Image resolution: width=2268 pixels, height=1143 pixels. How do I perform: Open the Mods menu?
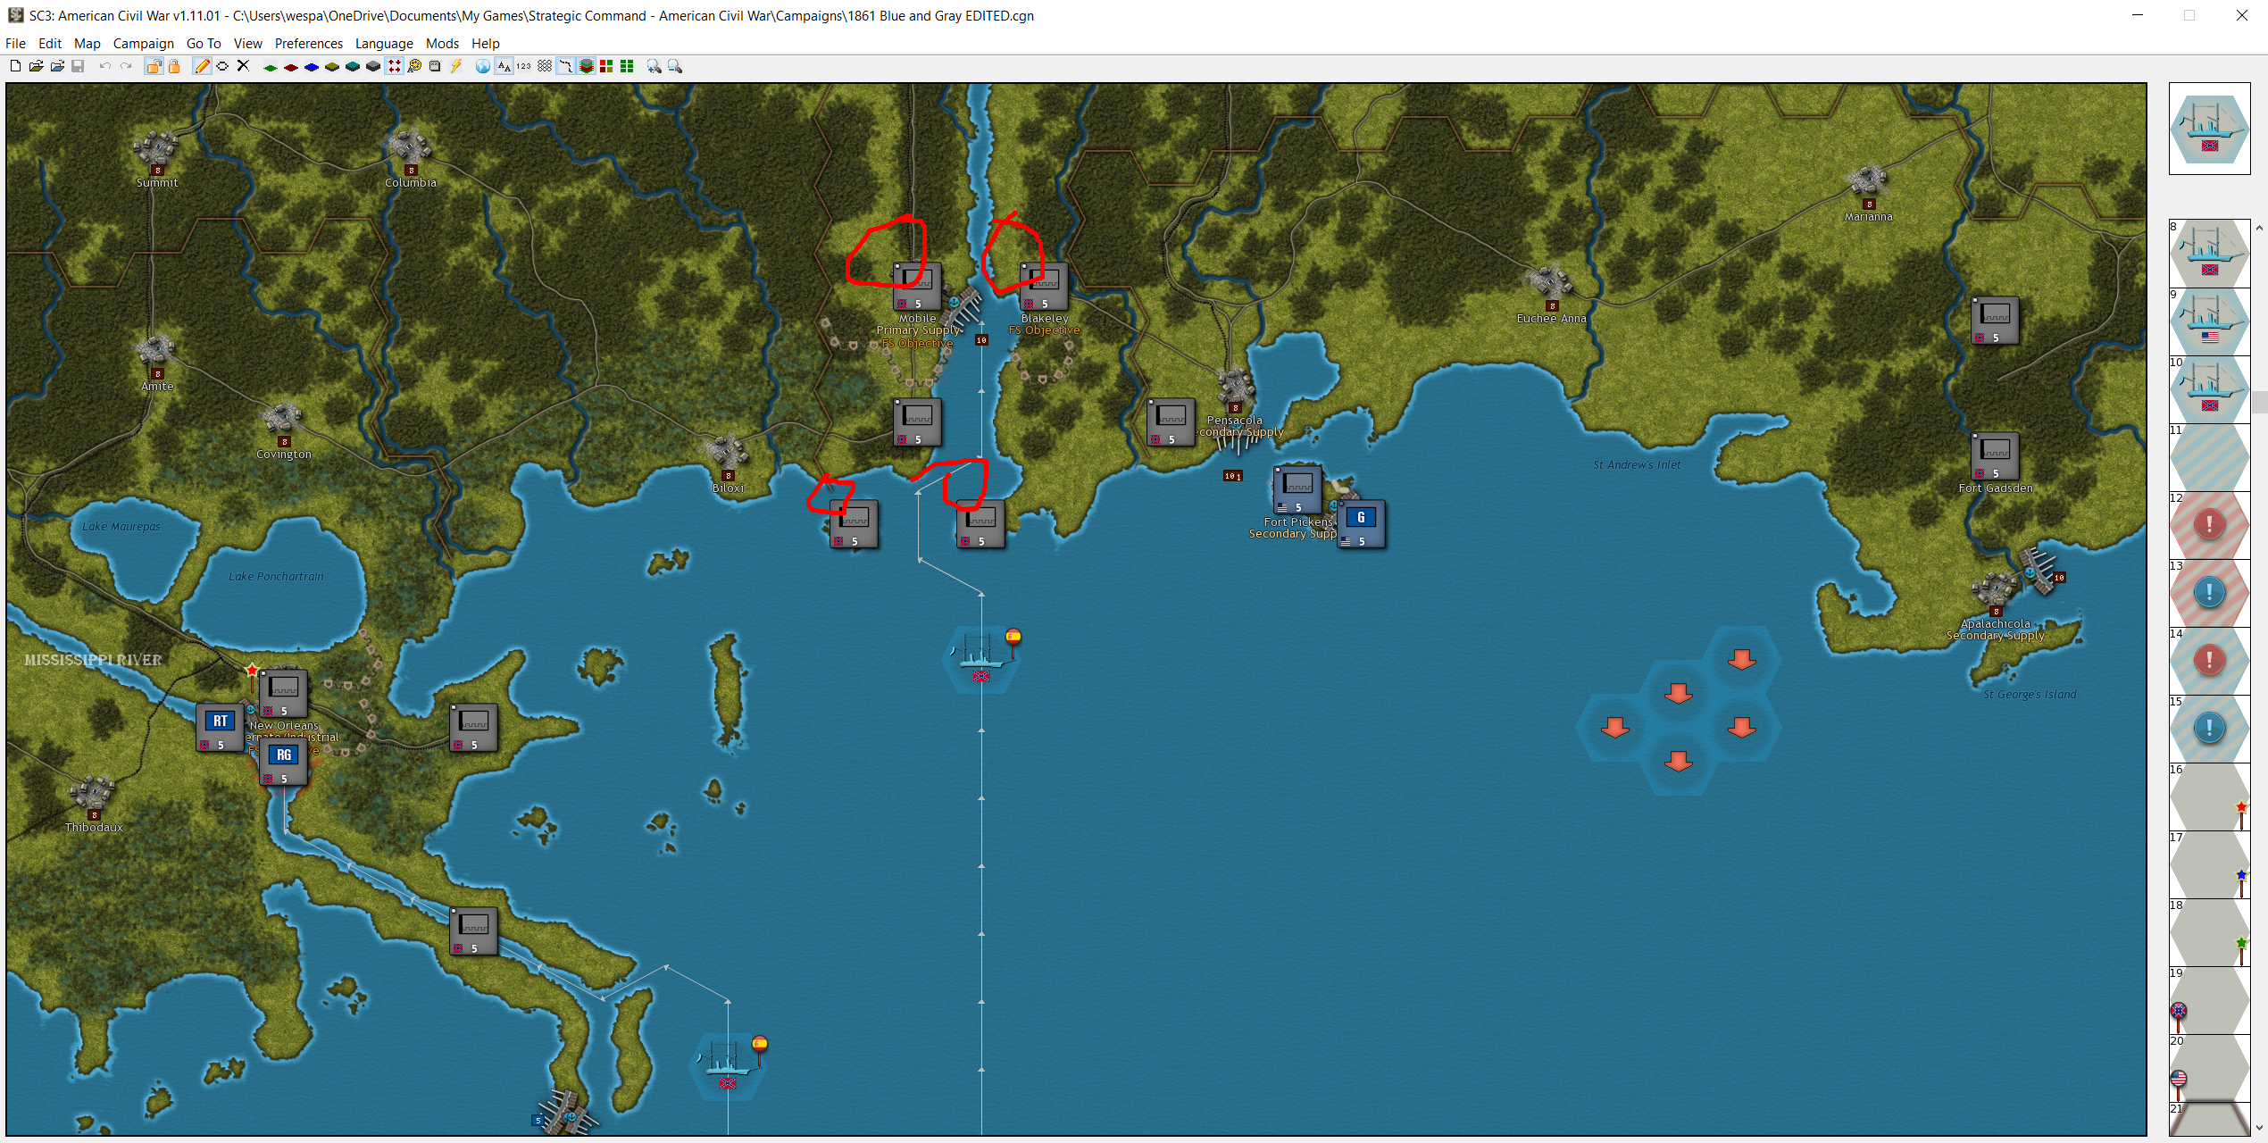coord(442,43)
